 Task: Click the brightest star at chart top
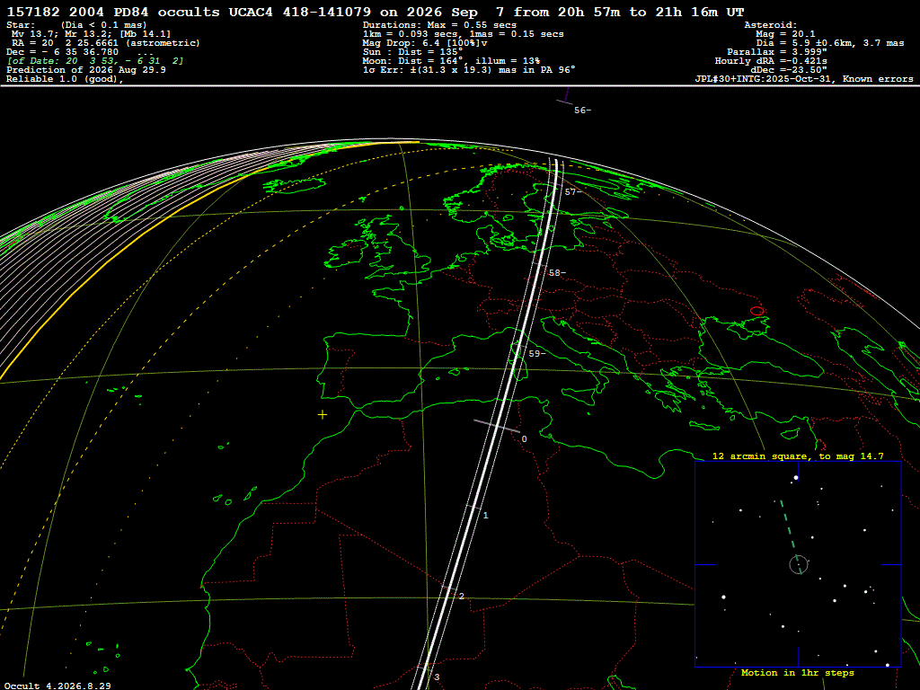coord(796,478)
